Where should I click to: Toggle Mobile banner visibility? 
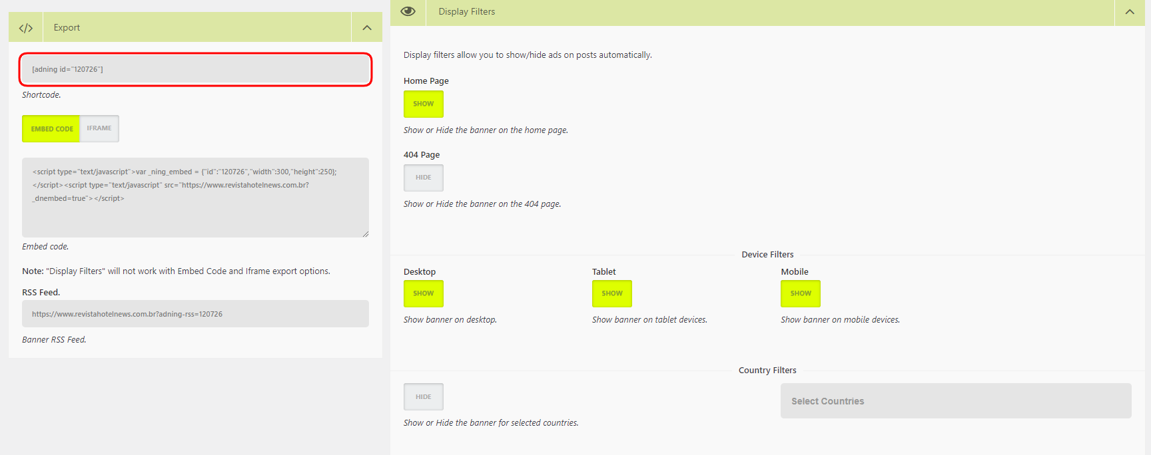pos(800,293)
